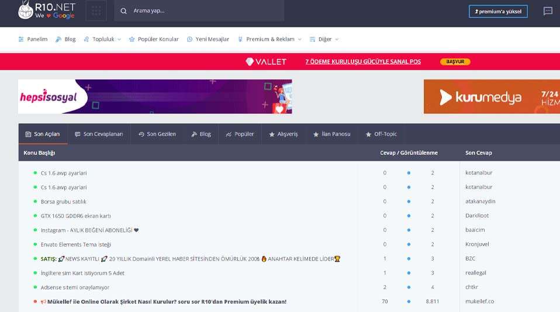Open the Borsa grubu satılık thread
Viewport: 560px width, 312px height.
(64, 202)
